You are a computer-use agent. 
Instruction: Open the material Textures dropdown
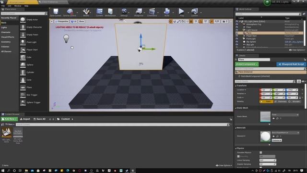(276, 140)
